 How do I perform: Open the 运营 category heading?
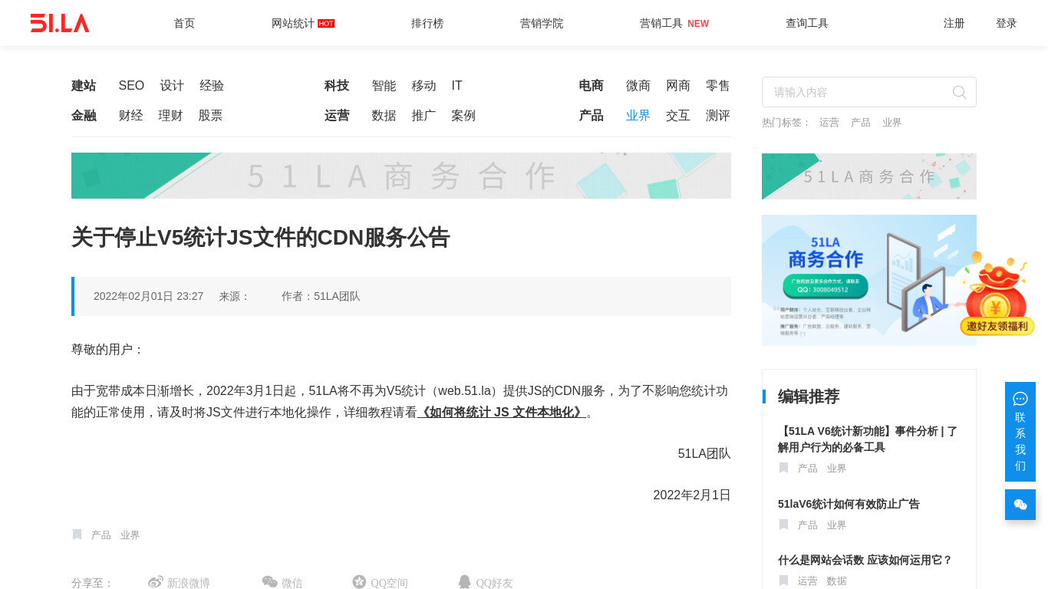tap(337, 116)
